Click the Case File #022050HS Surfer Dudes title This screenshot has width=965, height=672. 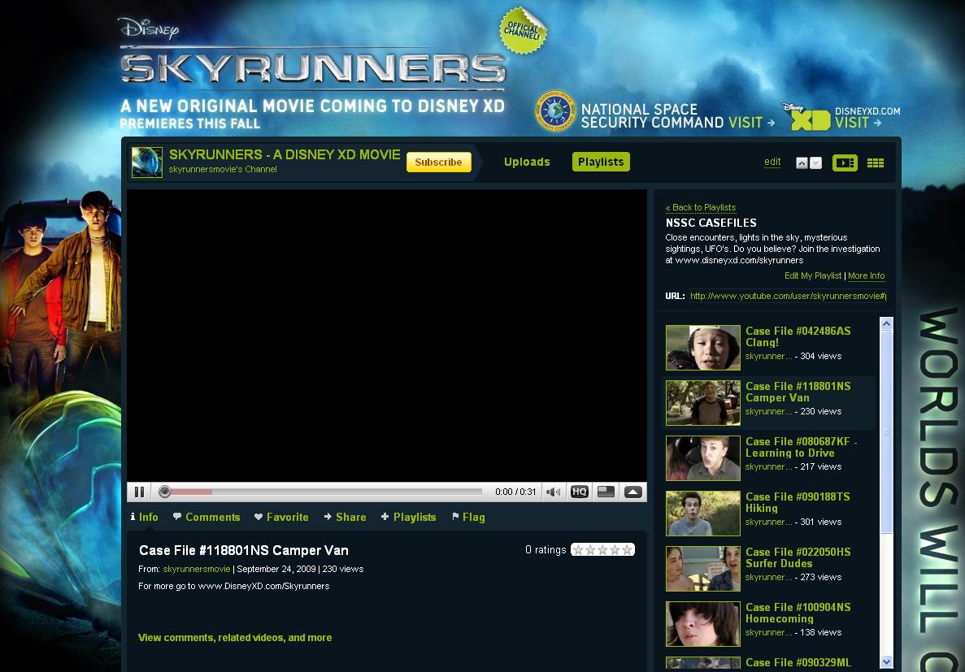(798, 557)
